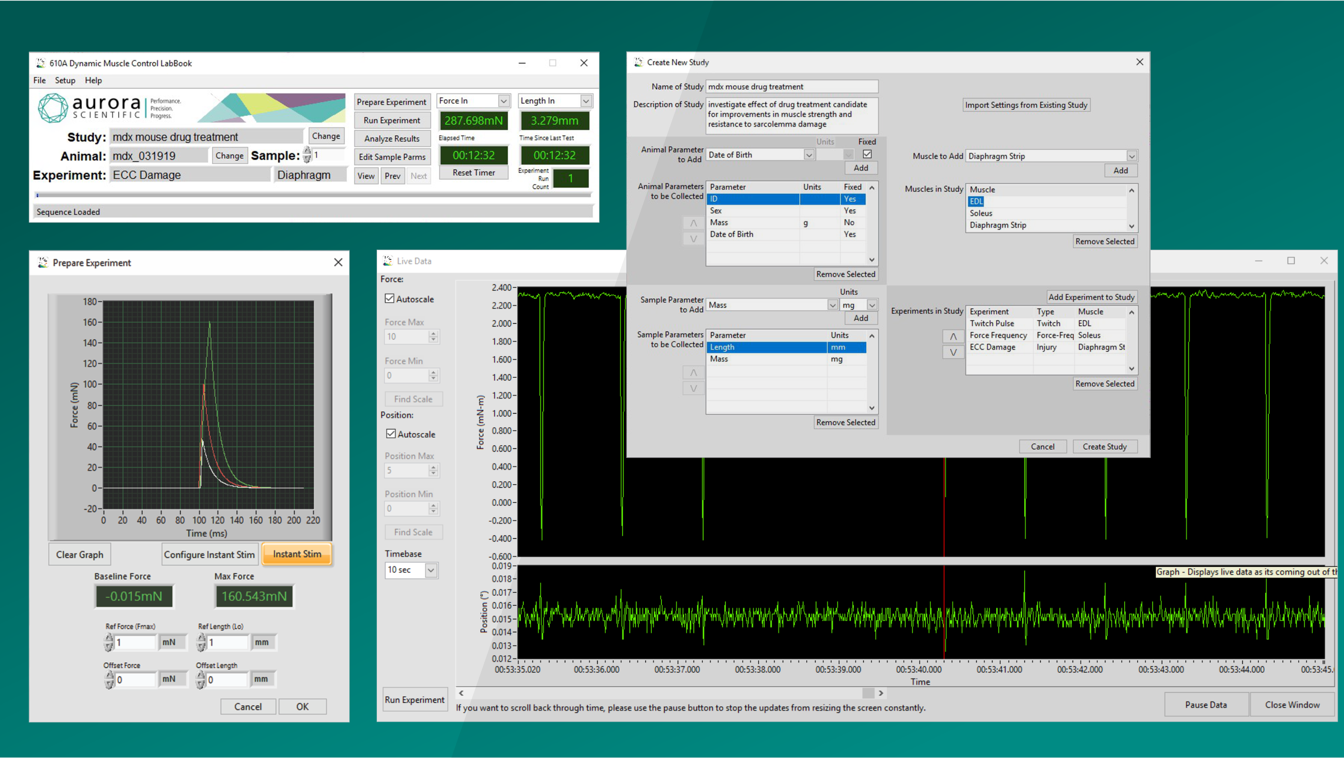Click Prev button in LabBook
The height and width of the screenshot is (758, 1344).
[x=392, y=176]
